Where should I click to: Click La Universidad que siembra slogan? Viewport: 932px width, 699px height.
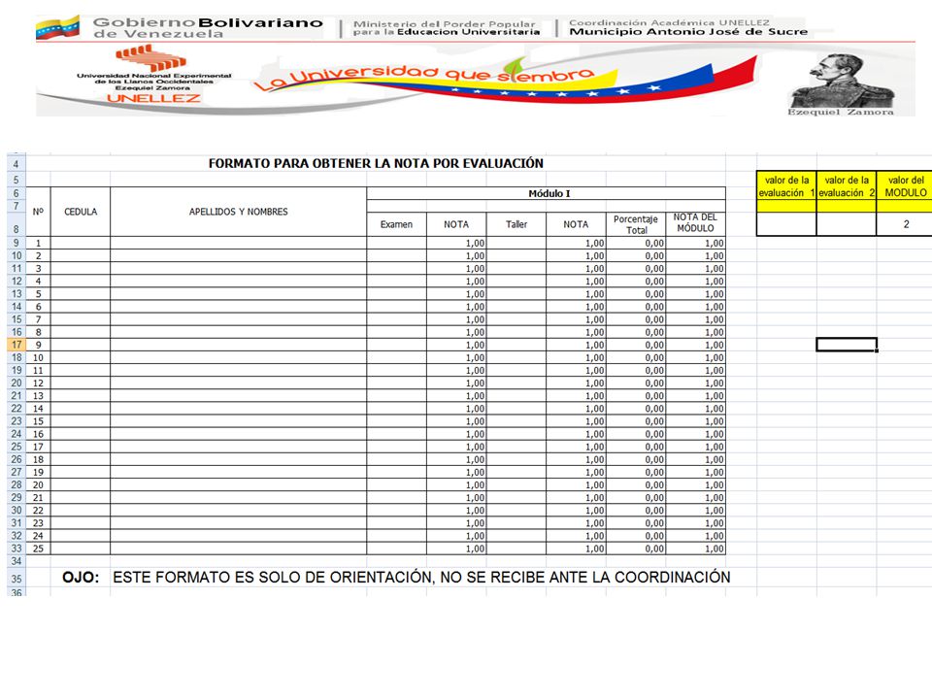[x=423, y=76]
